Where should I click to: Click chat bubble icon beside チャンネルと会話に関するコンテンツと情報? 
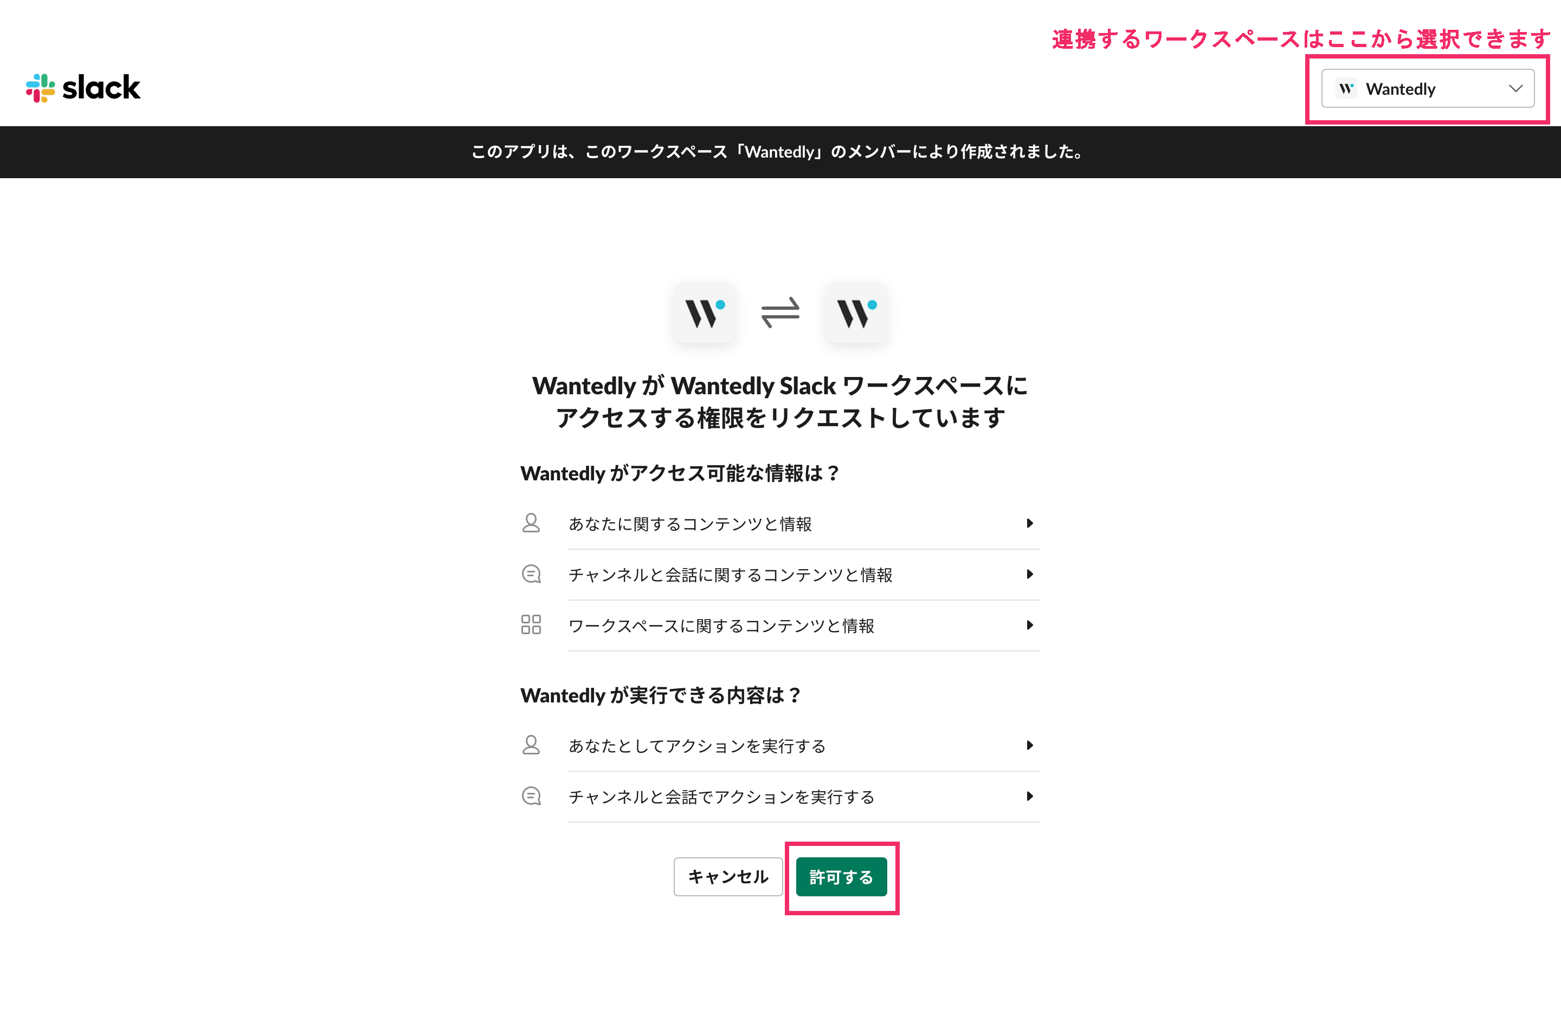pos(531,574)
